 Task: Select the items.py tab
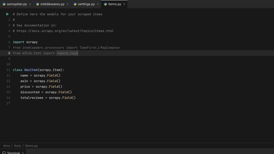114,4
